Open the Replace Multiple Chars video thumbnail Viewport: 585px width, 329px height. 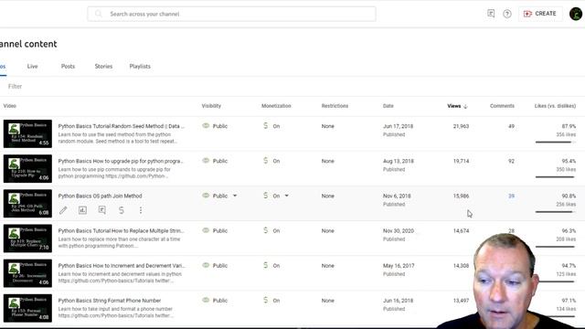click(27, 239)
